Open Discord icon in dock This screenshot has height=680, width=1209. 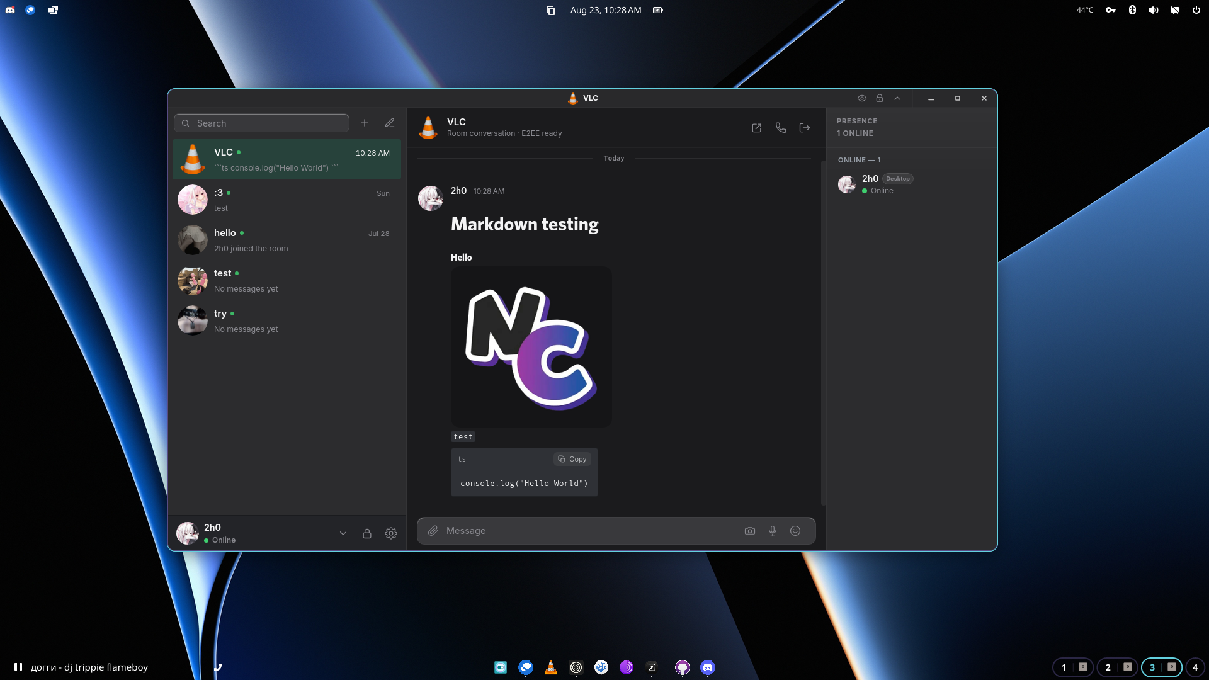click(708, 667)
